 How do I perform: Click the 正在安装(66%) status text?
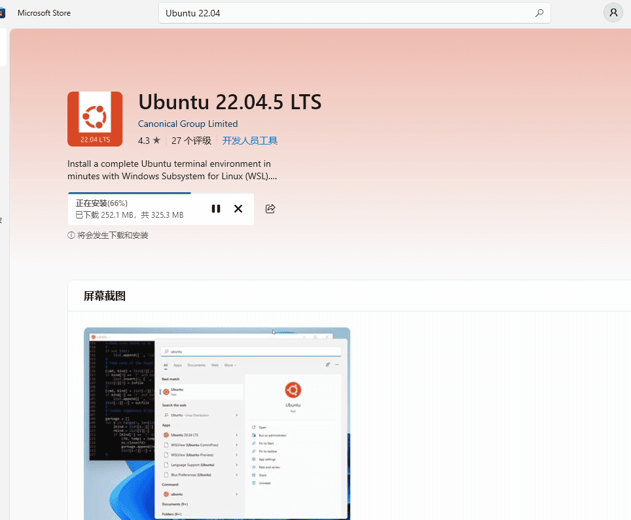coord(101,203)
